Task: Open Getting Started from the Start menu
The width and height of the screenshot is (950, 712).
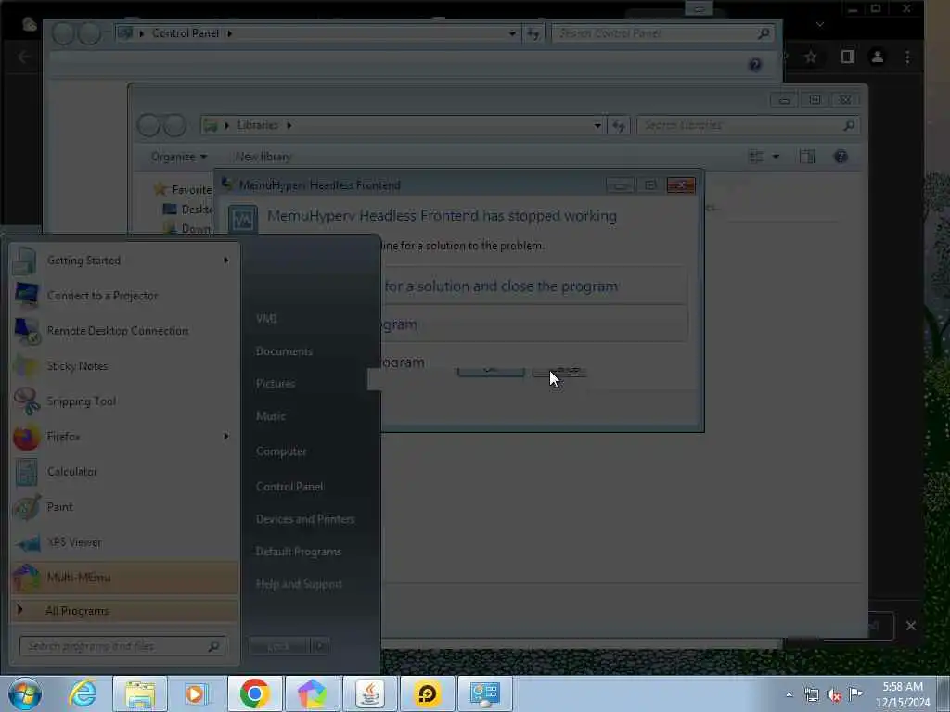Action: click(124, 261)
